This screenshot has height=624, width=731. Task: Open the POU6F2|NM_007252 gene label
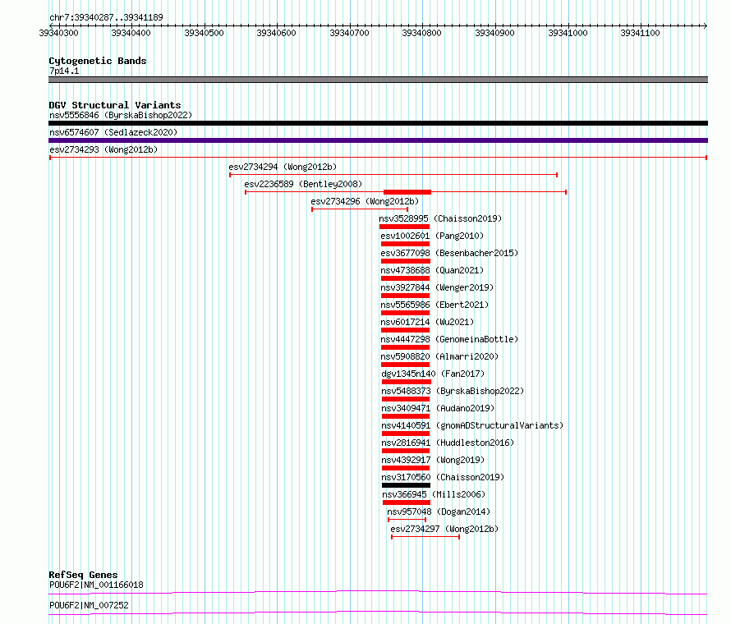point(89,605)
